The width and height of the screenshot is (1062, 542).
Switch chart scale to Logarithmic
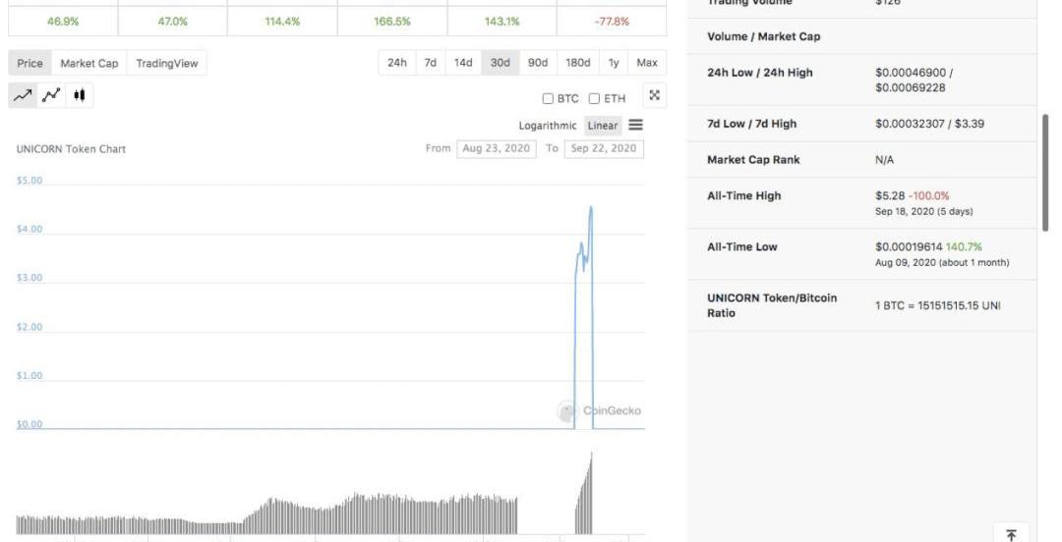tap(548, 126)
